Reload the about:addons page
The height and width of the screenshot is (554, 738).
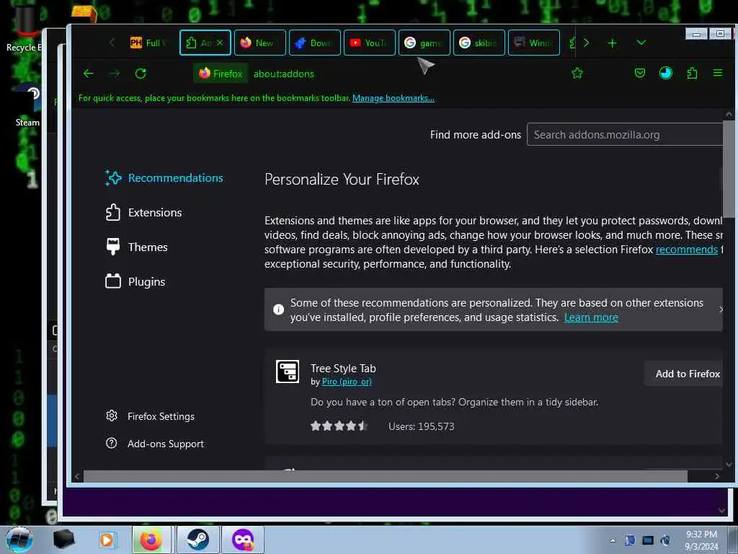tap(141, 74)
